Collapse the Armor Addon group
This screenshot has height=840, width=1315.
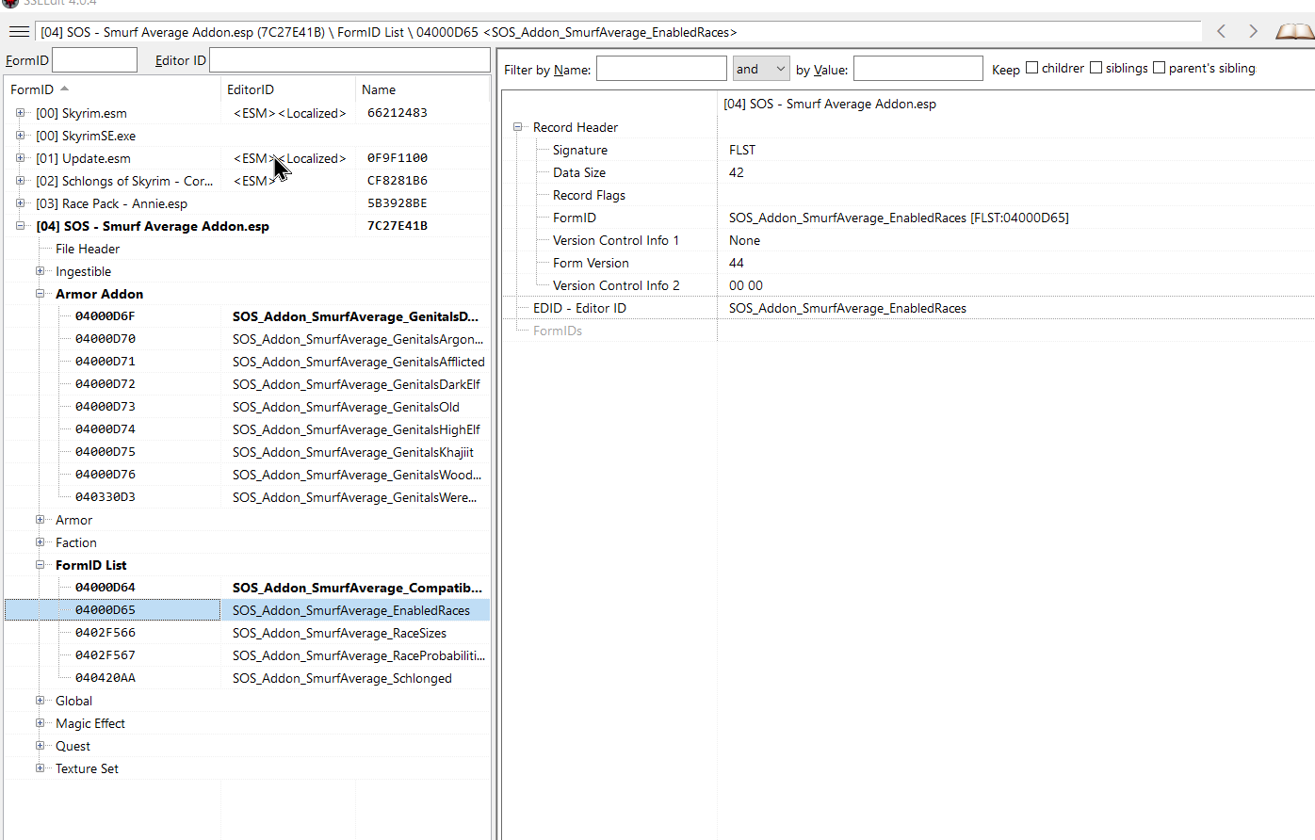point(40,294)
